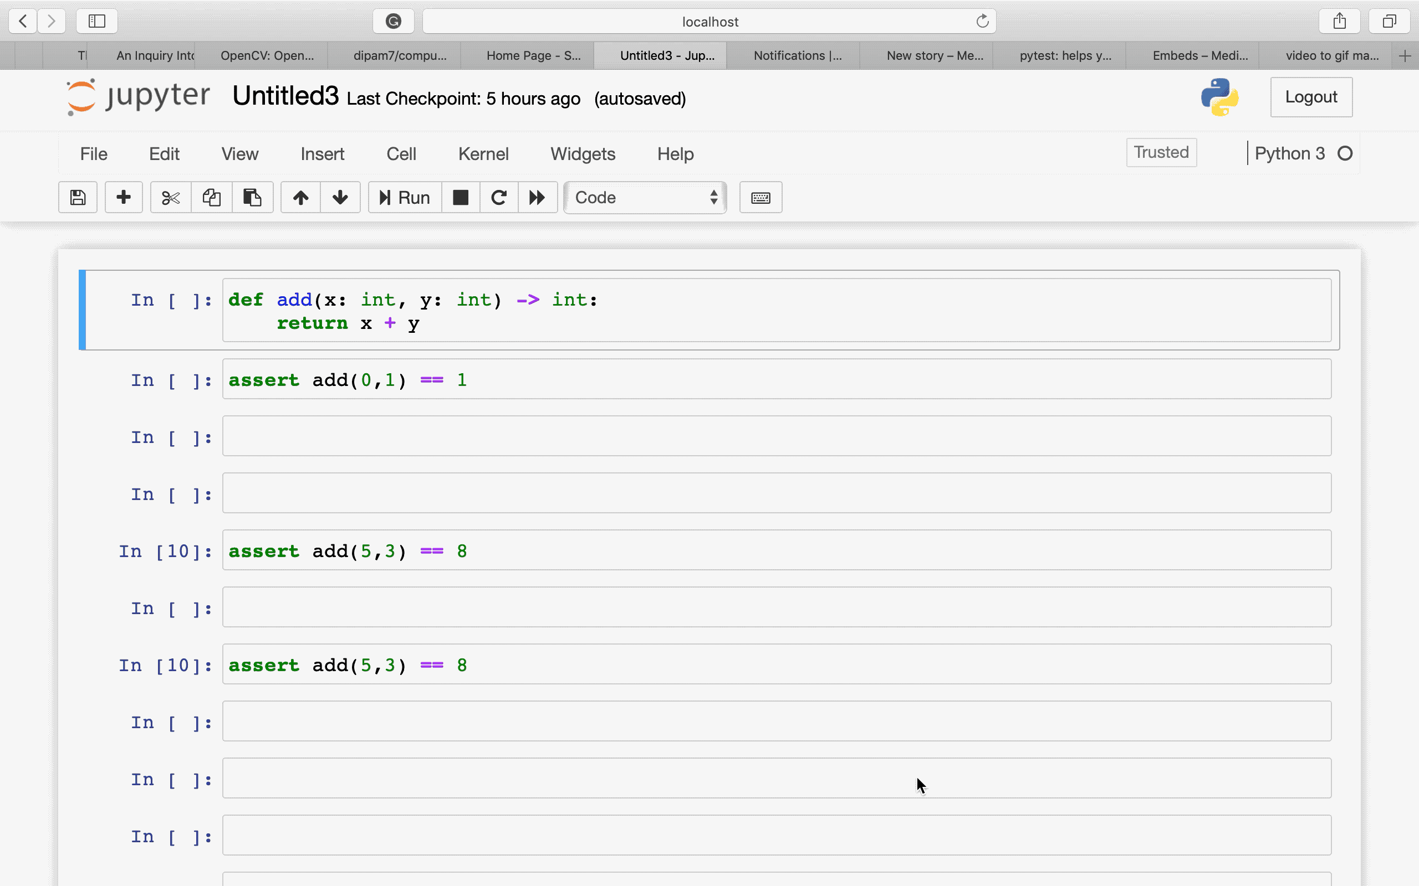Viewport: 1419px width, 886px height.
Task: Save the notebook using the save icon
Action: click(x=77, y=198)
